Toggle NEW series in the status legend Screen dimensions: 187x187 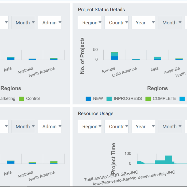(x=94, y=99)
